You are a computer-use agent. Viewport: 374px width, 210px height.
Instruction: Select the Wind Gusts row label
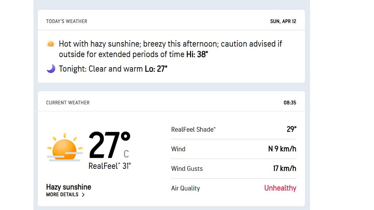pyautogui.click(x=187, y=169)
